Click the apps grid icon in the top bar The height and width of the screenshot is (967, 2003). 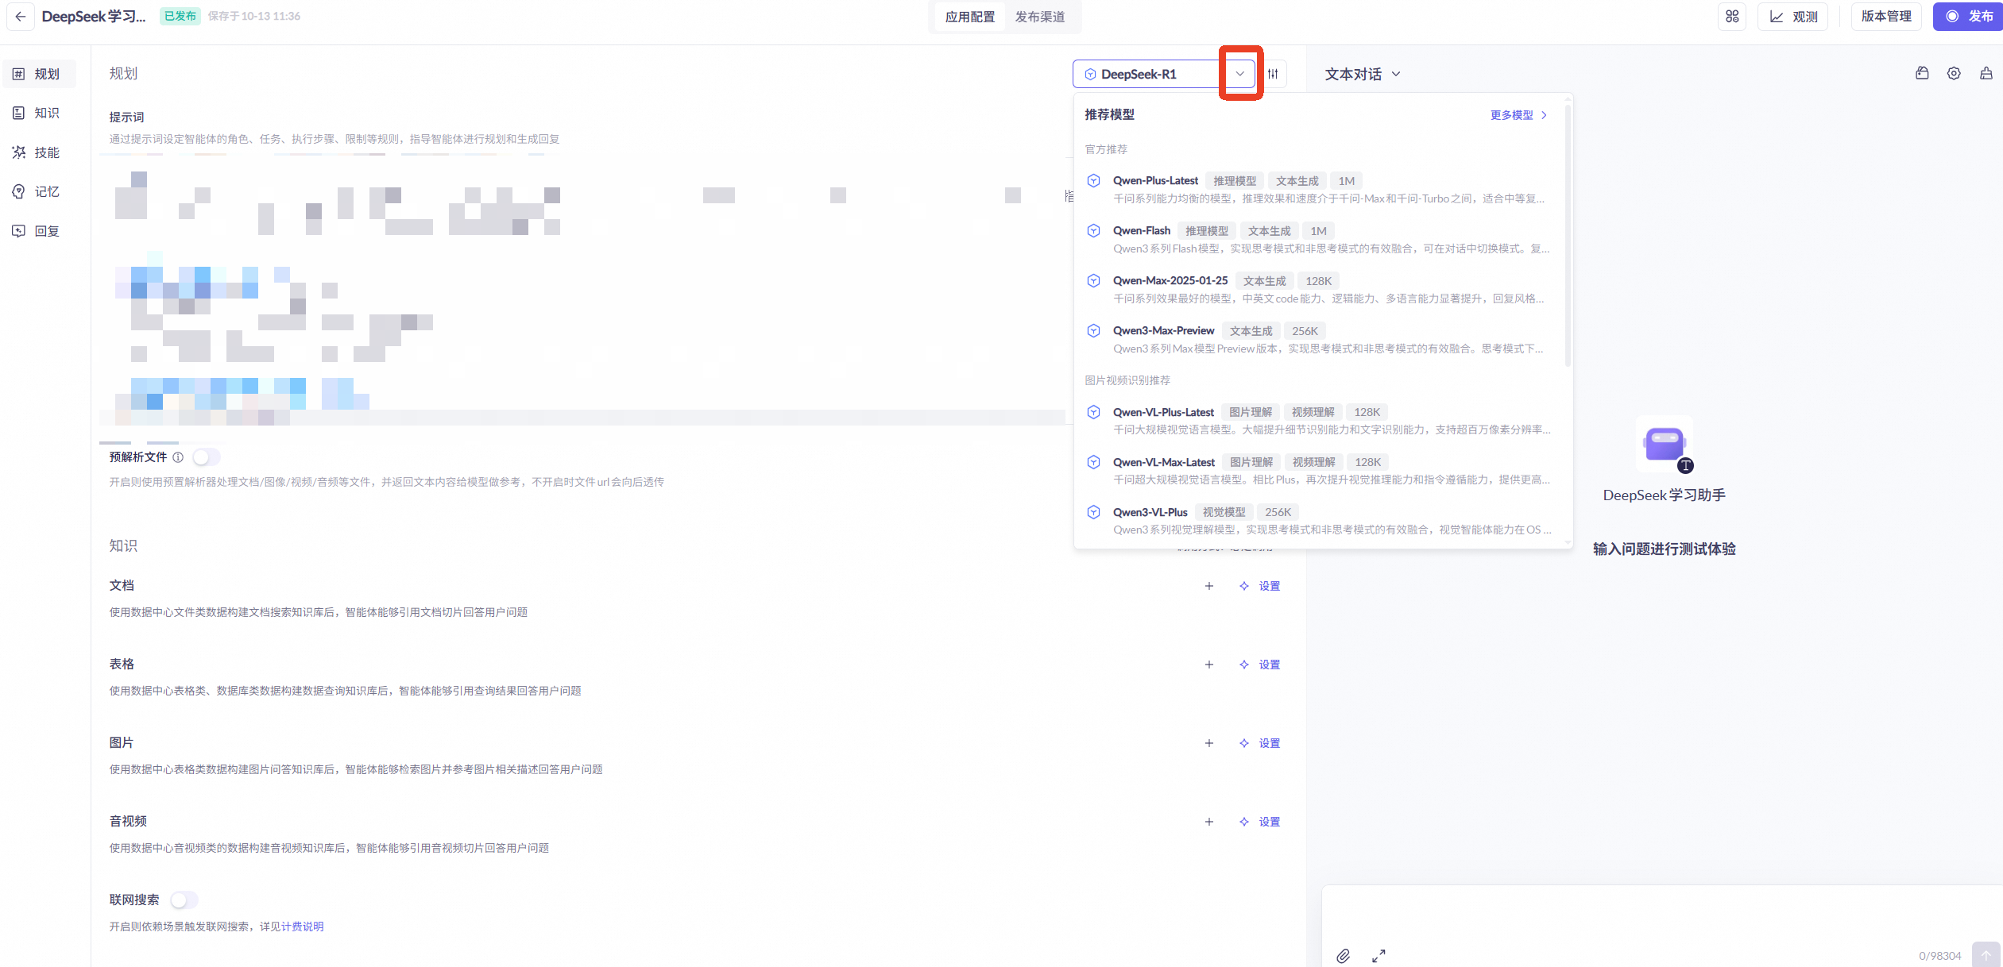[x=1732, y=16]
